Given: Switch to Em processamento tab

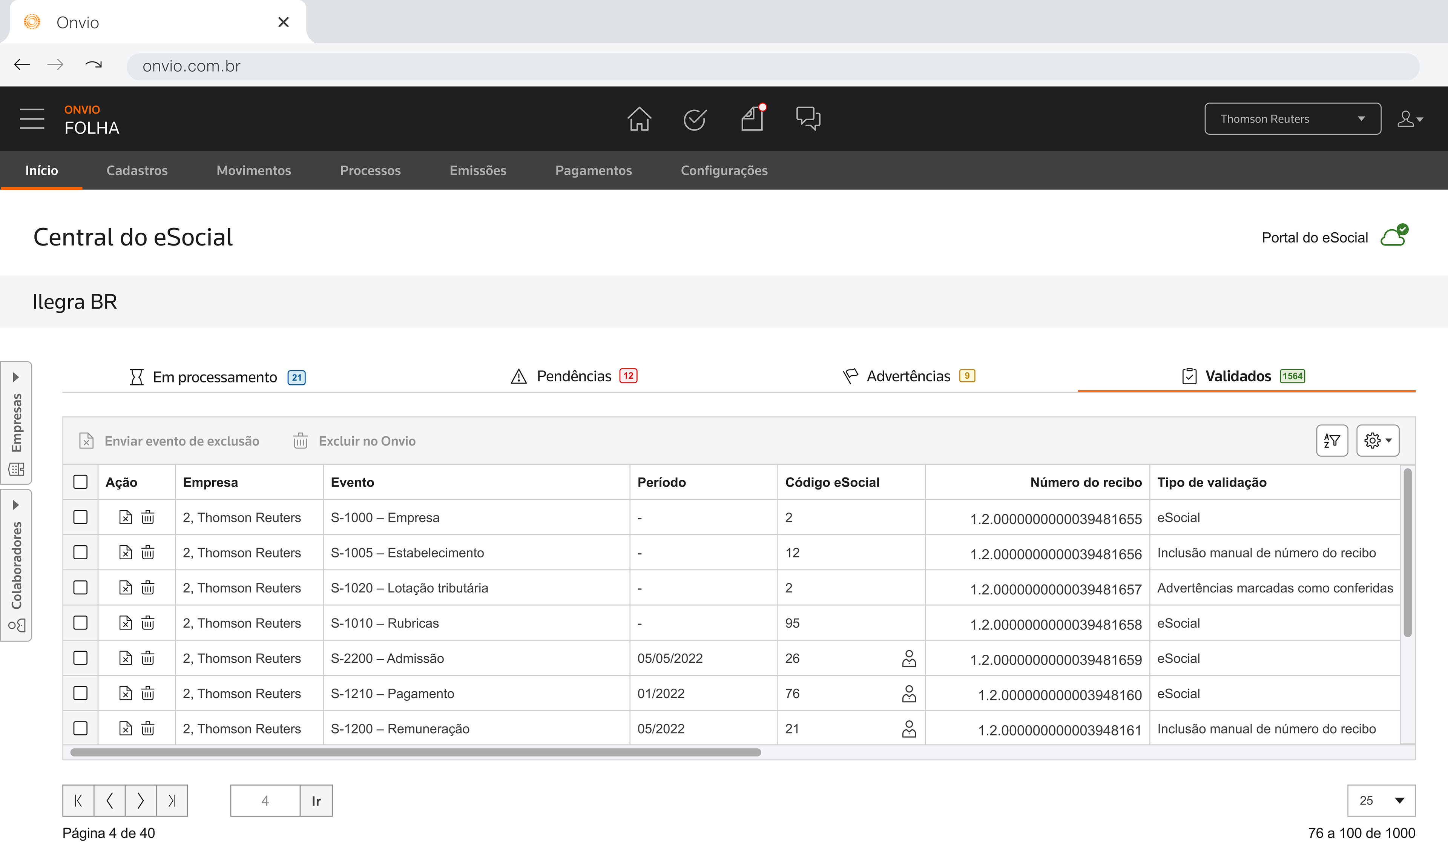Looking at the screenshot, I should click(217, 377).
